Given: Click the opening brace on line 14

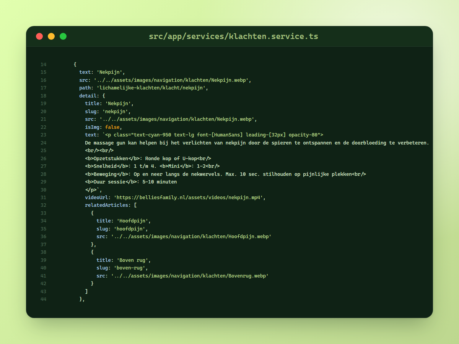Looking at the screenshot, I should tap(75, 64).
